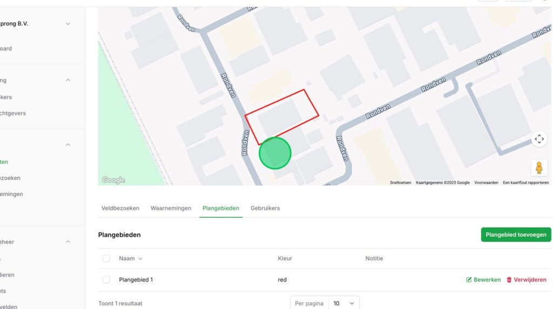Switch to the Veldbezoeken tab
Viewport: 553px width, 309px height.
(120, 208)
